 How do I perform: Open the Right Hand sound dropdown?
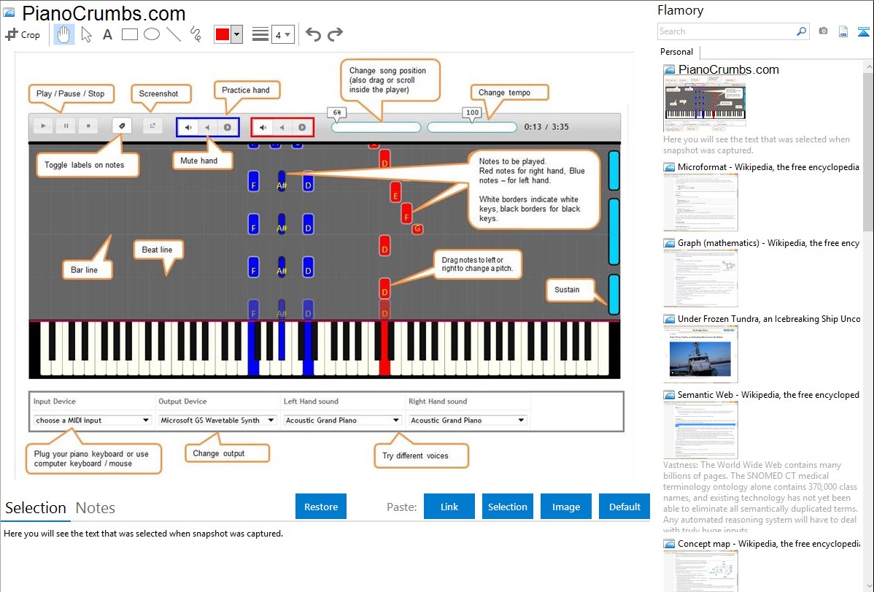[x=467, y=420]
